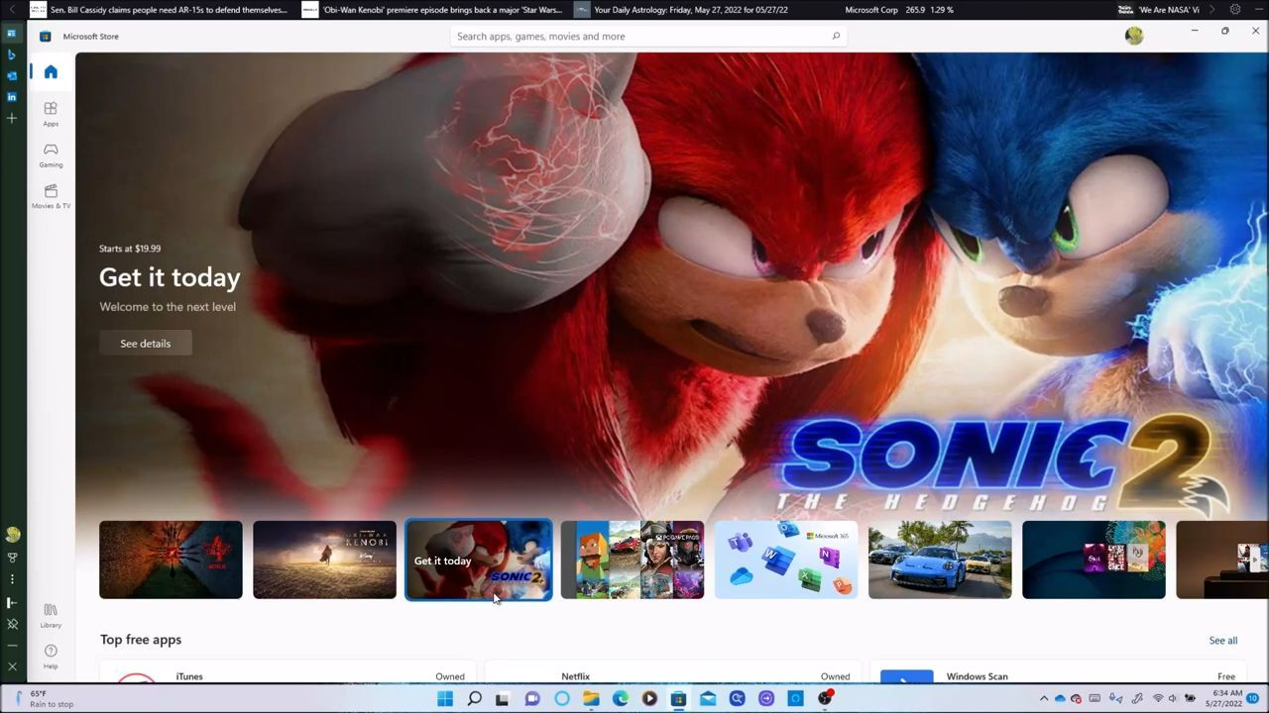Open the Obi-Wan Kenobi premiere news headline

pyautogui.click(x=432, y=10)
